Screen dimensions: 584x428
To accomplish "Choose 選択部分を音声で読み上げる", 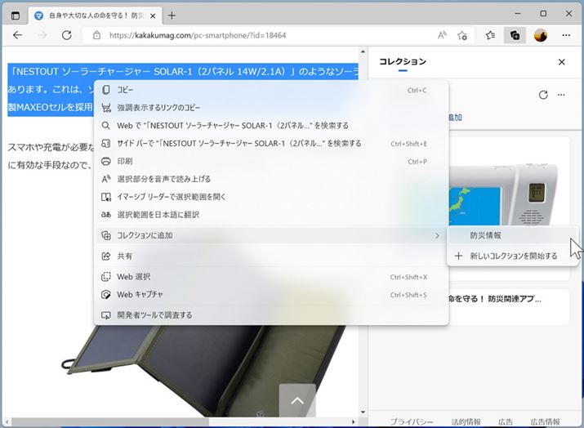I will click(x=271, y=179).
